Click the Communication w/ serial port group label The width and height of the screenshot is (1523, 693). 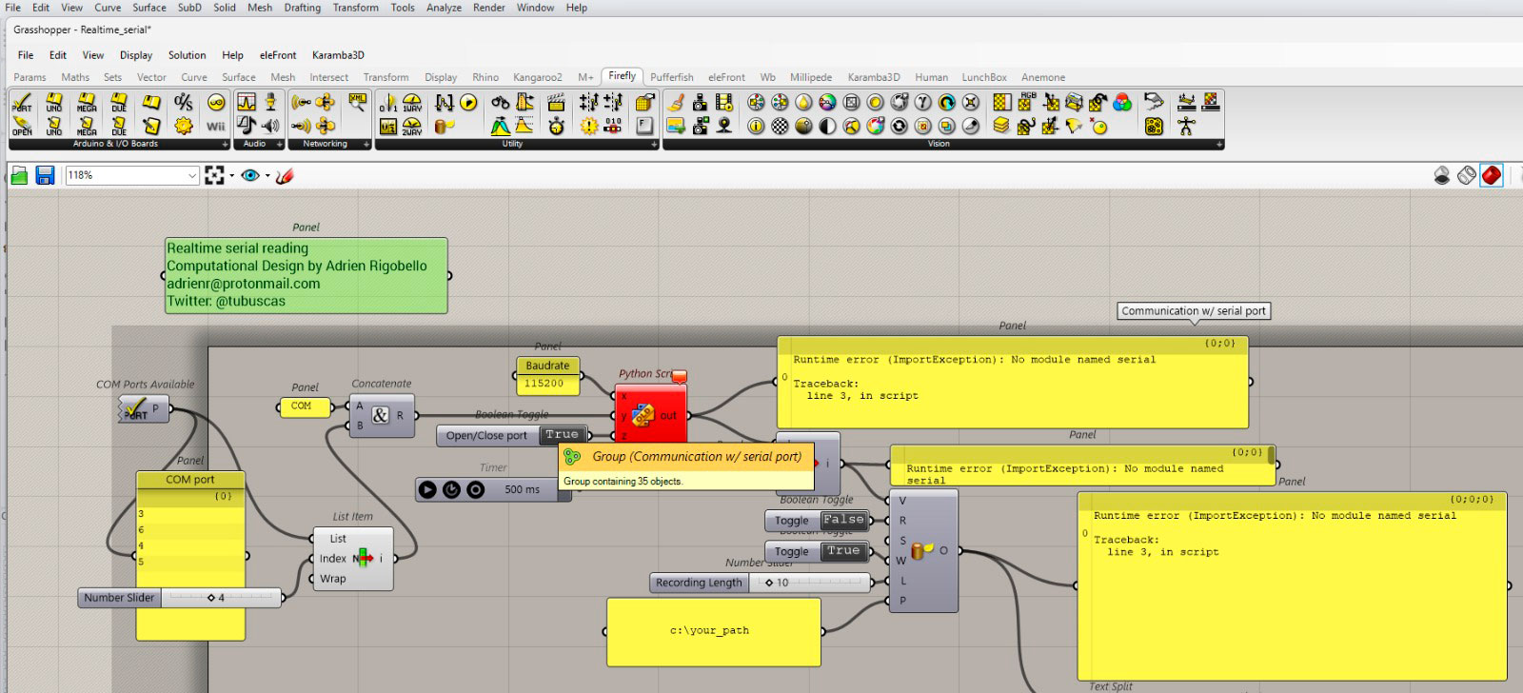pos(1194,311)
